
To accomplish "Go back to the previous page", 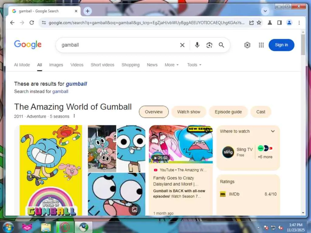I will click(12, 23).
